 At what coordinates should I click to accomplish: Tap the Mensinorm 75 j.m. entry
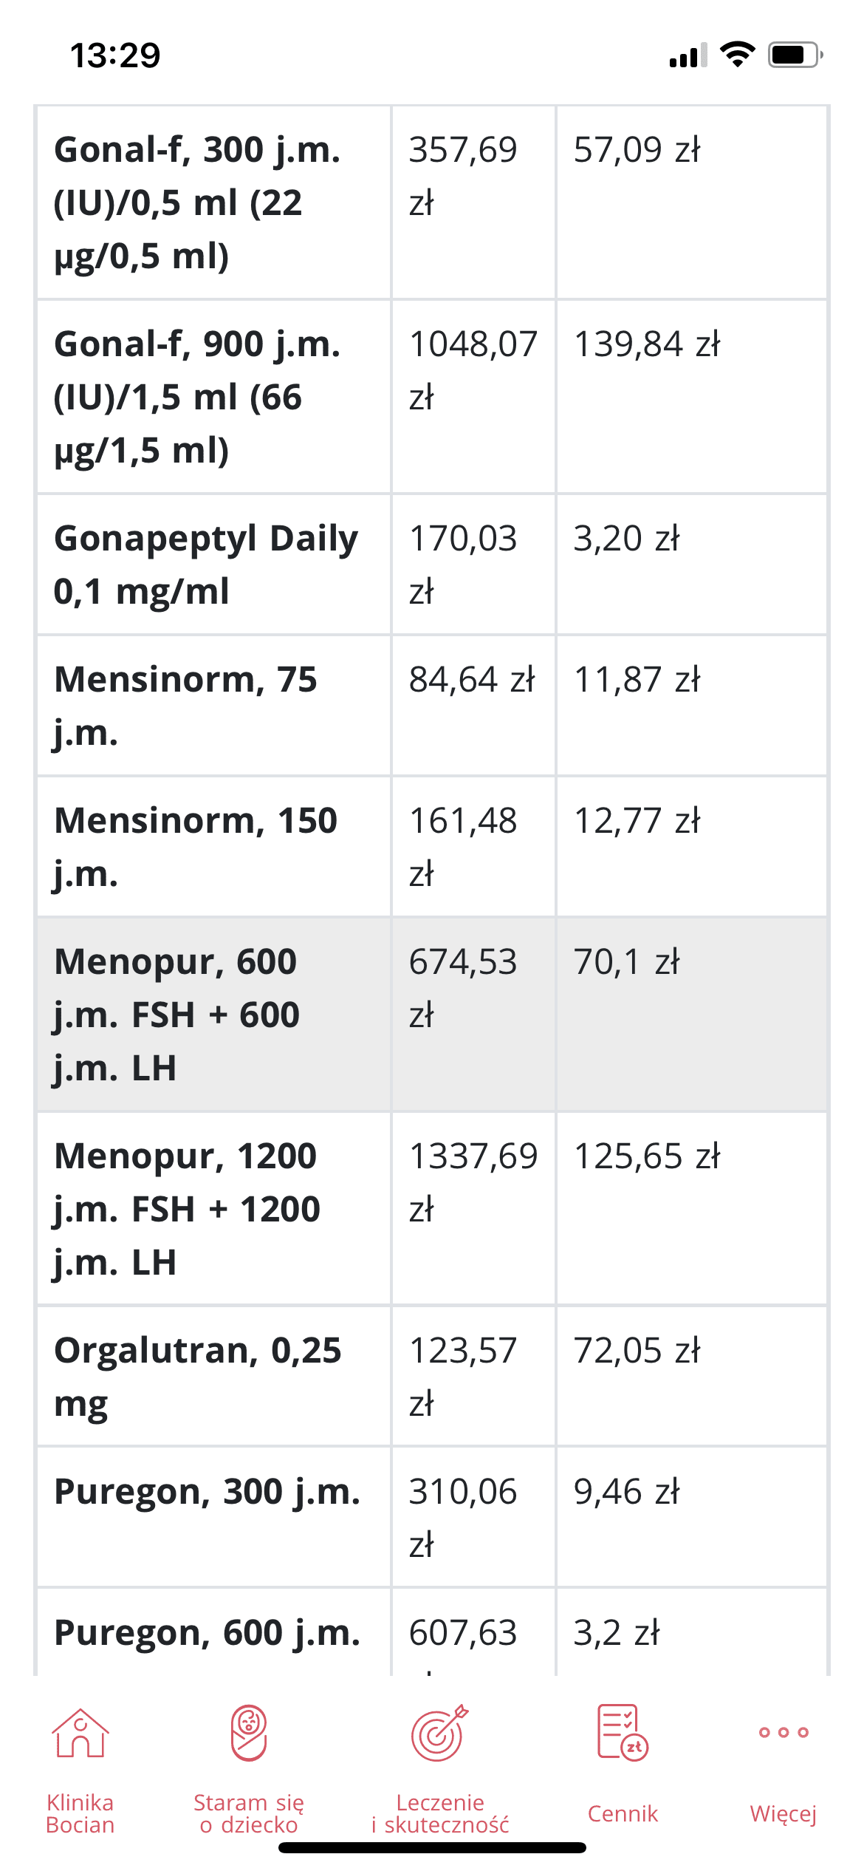tap(185, 706)
